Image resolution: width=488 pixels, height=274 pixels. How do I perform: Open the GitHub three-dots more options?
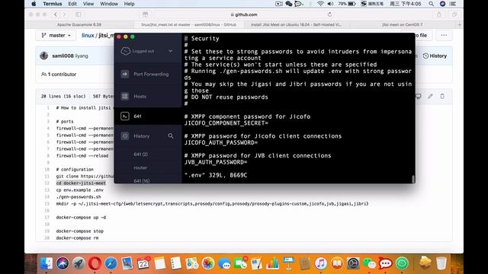click(444, 36)
